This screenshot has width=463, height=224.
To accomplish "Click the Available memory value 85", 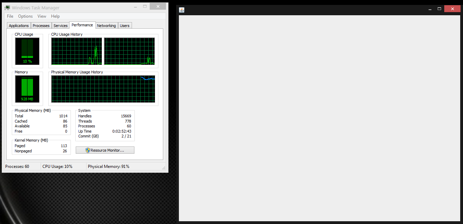I will [x=65, y=126].
